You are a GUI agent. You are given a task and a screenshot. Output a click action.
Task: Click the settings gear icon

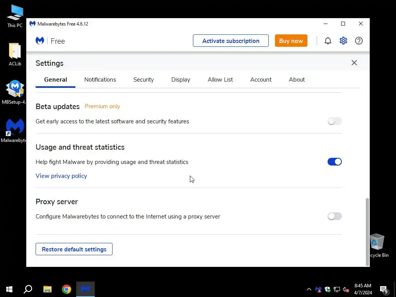point(343,41)
